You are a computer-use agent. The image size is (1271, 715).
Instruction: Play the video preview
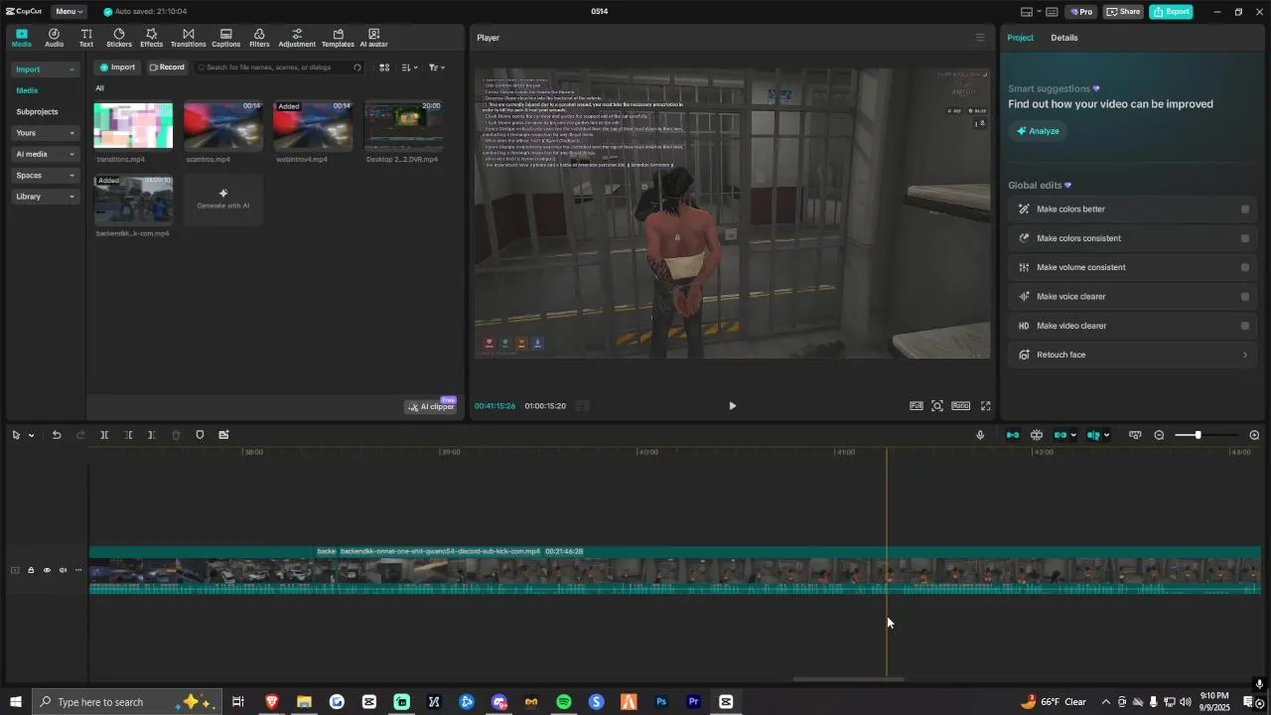tap(732, 406)
